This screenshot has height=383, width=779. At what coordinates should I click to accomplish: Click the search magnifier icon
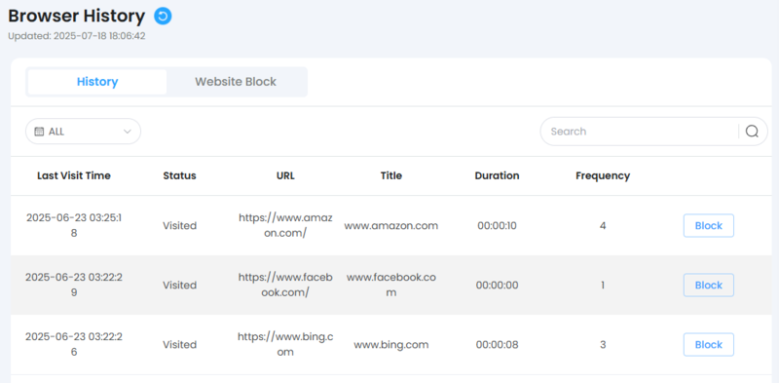tap(752, 132)
